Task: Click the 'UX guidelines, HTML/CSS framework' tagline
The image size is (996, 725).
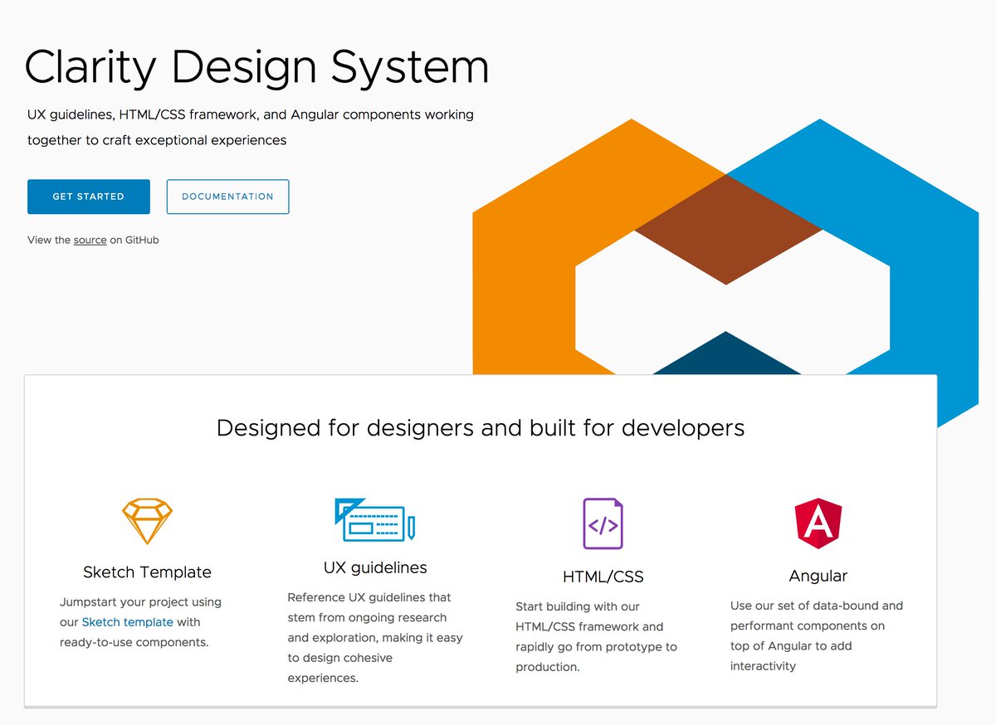Action: coord(251,127)
